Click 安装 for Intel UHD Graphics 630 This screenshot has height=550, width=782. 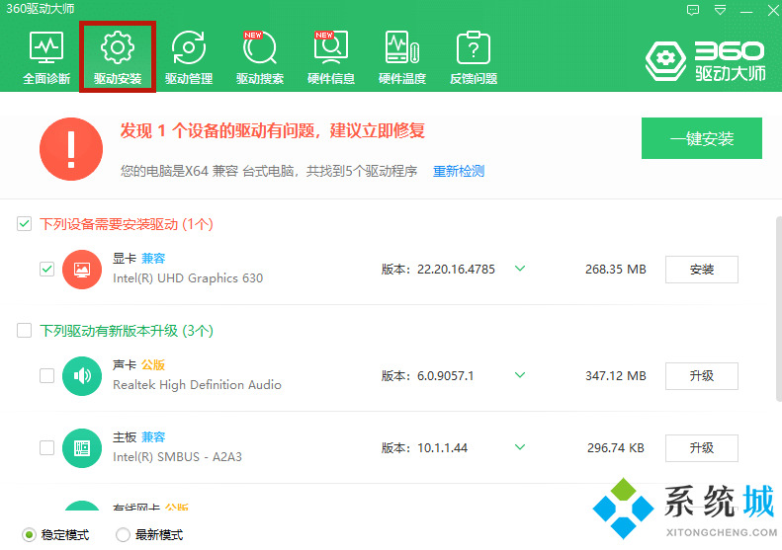tap(702, 270)
